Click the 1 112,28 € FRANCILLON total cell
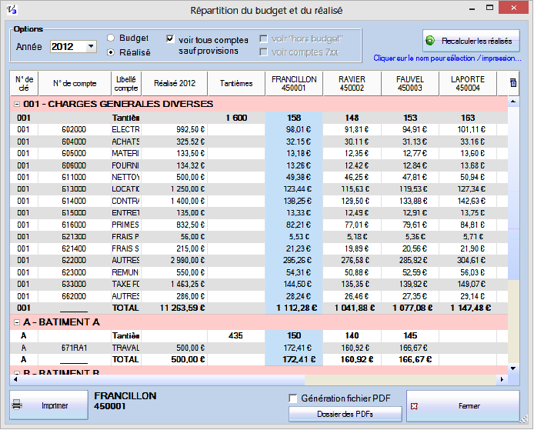The image size is (534, 430). 294,308
